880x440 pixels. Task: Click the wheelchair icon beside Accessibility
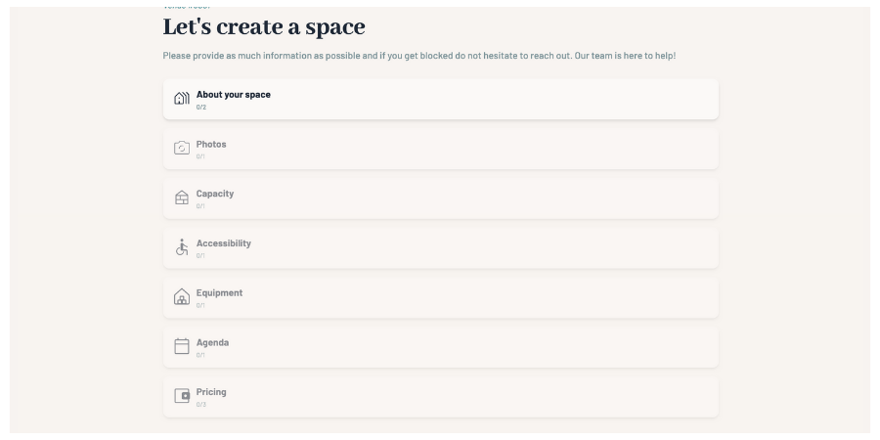click(181, 247)
